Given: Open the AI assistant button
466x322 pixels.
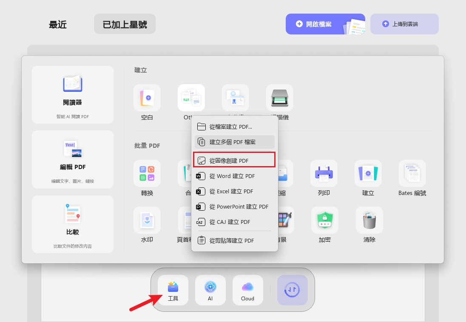Looking at the screenshot, I should coord(210,290).
